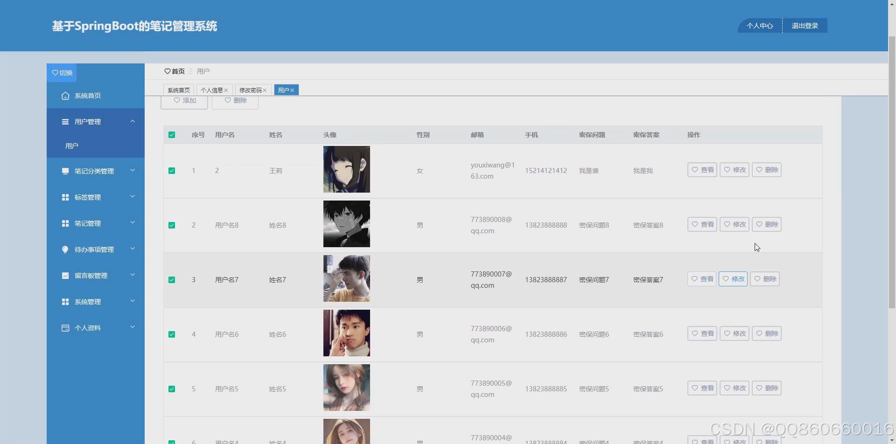This screenshot has width=896, height=444.
Task: Expand the 笔记管理 chevron
Action: [x=133, y=223]
